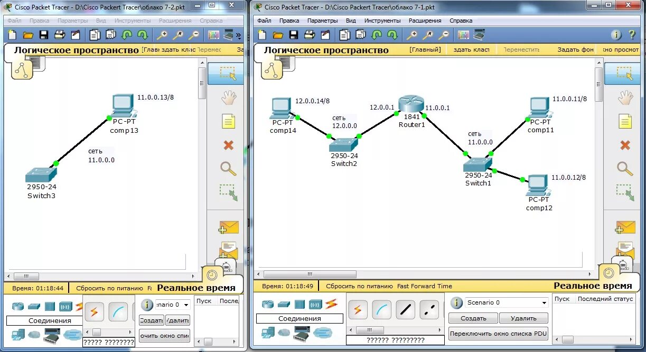The height and width of the screenshot is (352, 646).
Task: Click Удалить button in облако 7-1 window
Action: tap(523, 318)
